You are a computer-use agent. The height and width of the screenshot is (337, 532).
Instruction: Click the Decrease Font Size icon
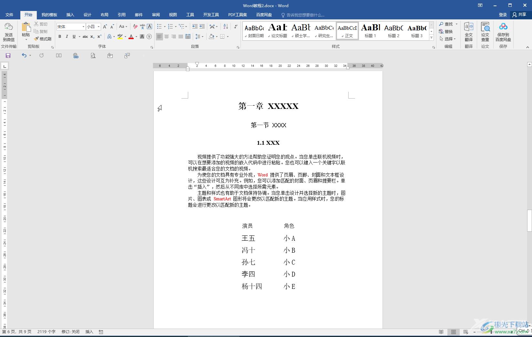coord(112,26)
